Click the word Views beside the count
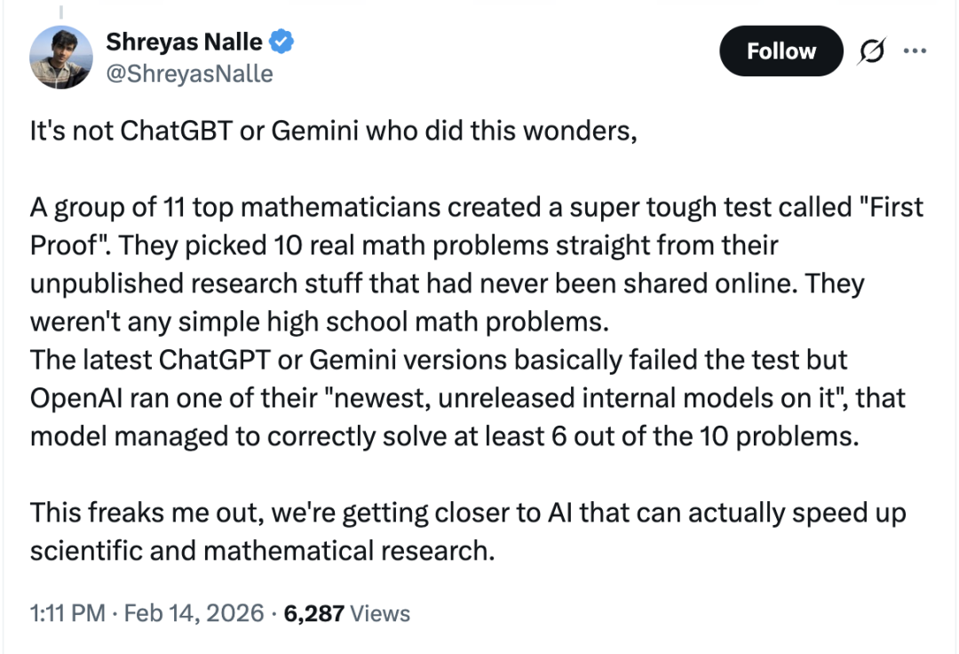 pyautogui.click(x=381, y=613)
